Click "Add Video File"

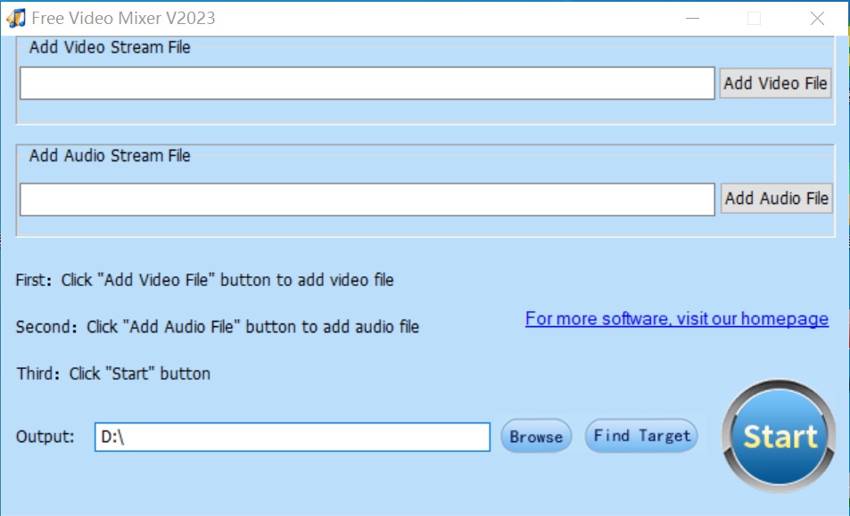tap(774, 83)
